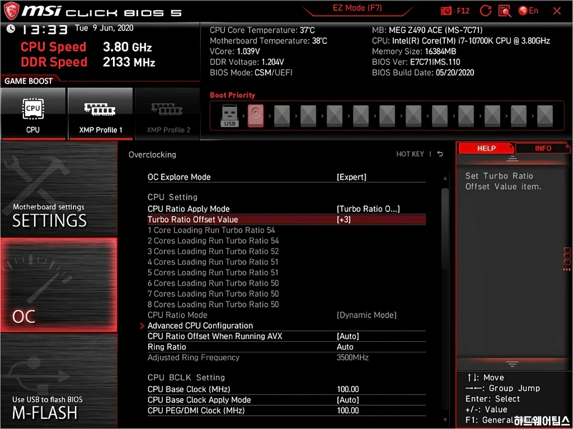Click the third boot priority slot
Screen dimensions: 573x429
(x=282, y=115)
